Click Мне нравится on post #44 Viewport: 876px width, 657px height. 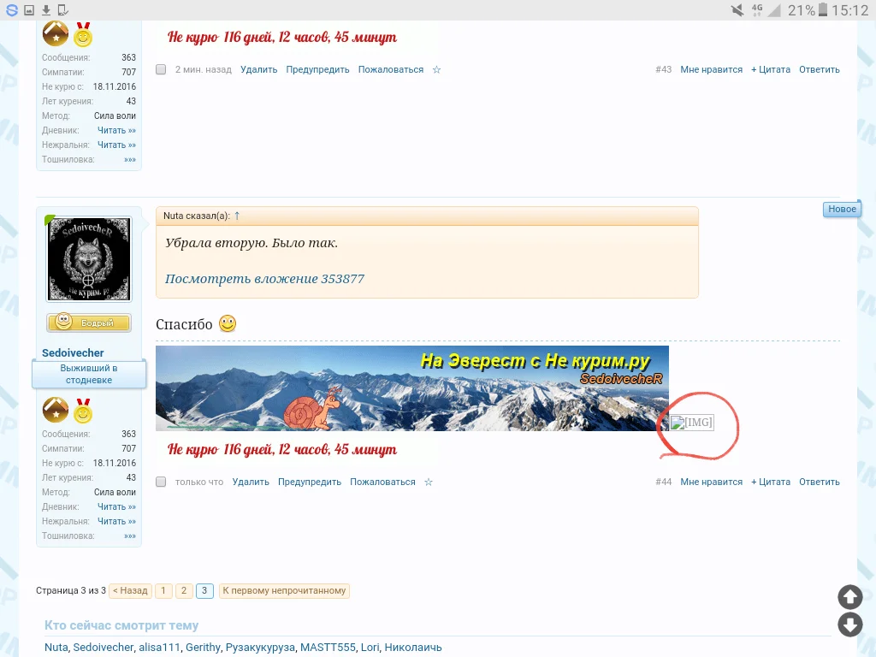pos(711,482)
